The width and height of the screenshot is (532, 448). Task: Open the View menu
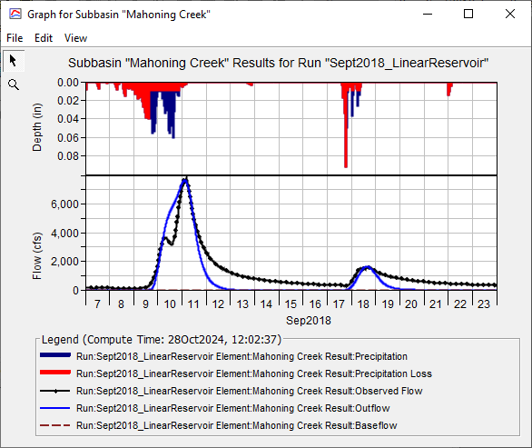click(75, 38)
